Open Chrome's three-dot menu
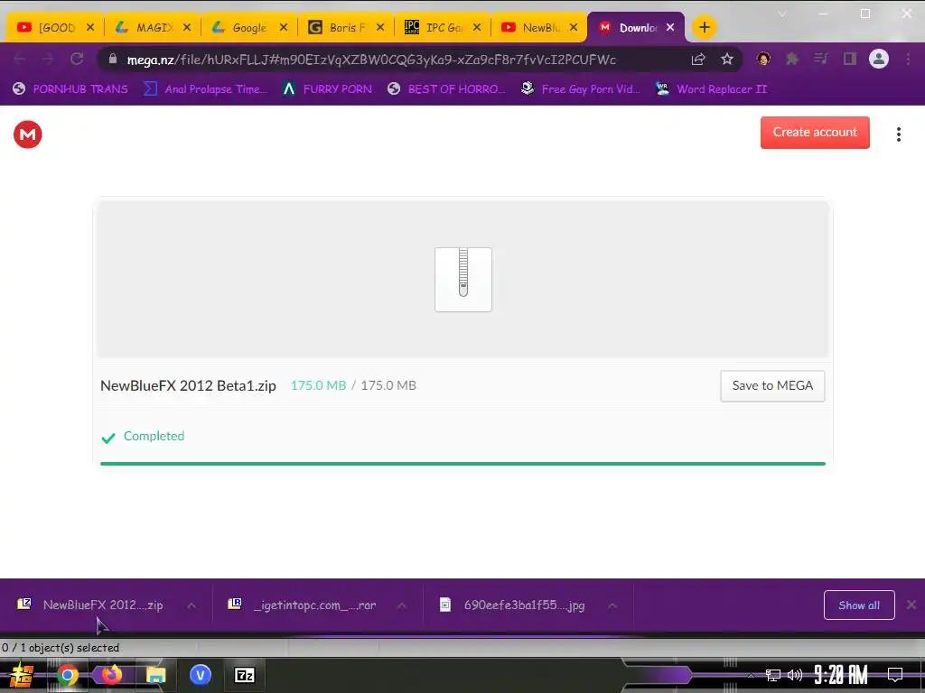This screenshot has height=693, width=925. point(909,59)
